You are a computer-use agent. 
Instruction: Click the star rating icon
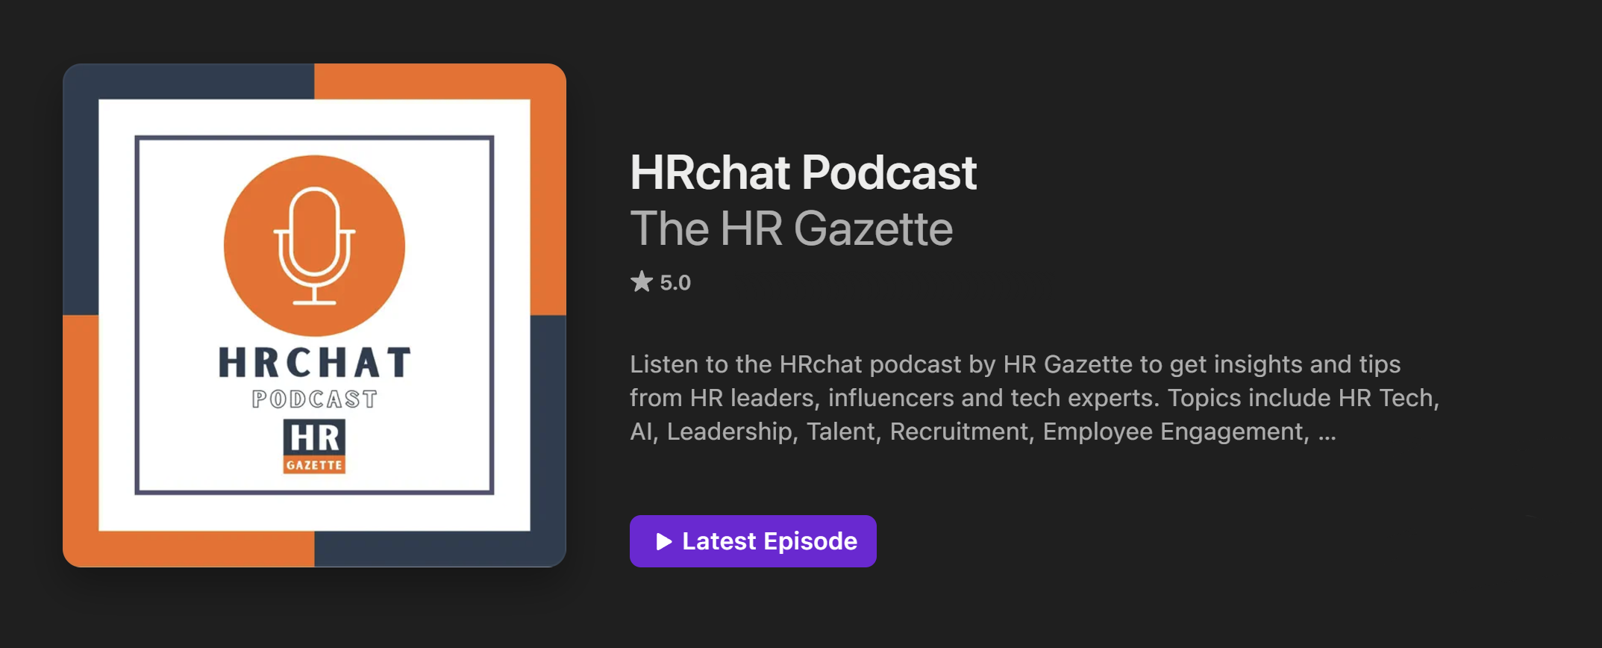642,281
